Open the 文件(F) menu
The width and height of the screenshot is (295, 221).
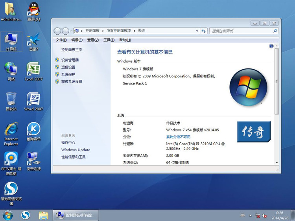click(61, 40)
